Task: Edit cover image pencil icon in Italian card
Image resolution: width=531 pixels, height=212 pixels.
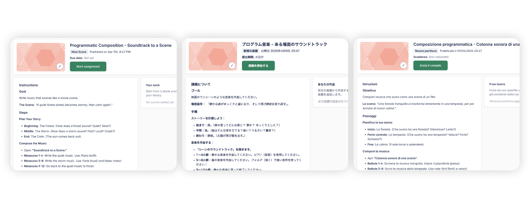Action: click(404, 65)
